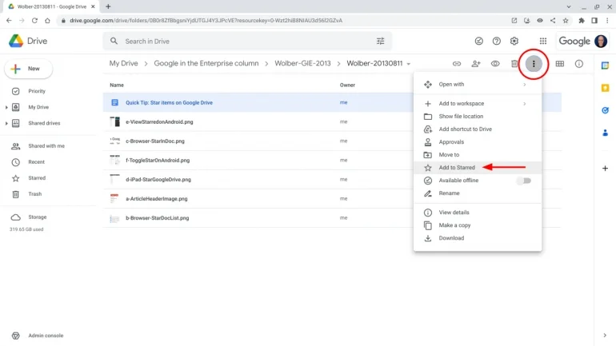Click the Get link icon in toolbar
616x346 pixels.
coord(457,64)
